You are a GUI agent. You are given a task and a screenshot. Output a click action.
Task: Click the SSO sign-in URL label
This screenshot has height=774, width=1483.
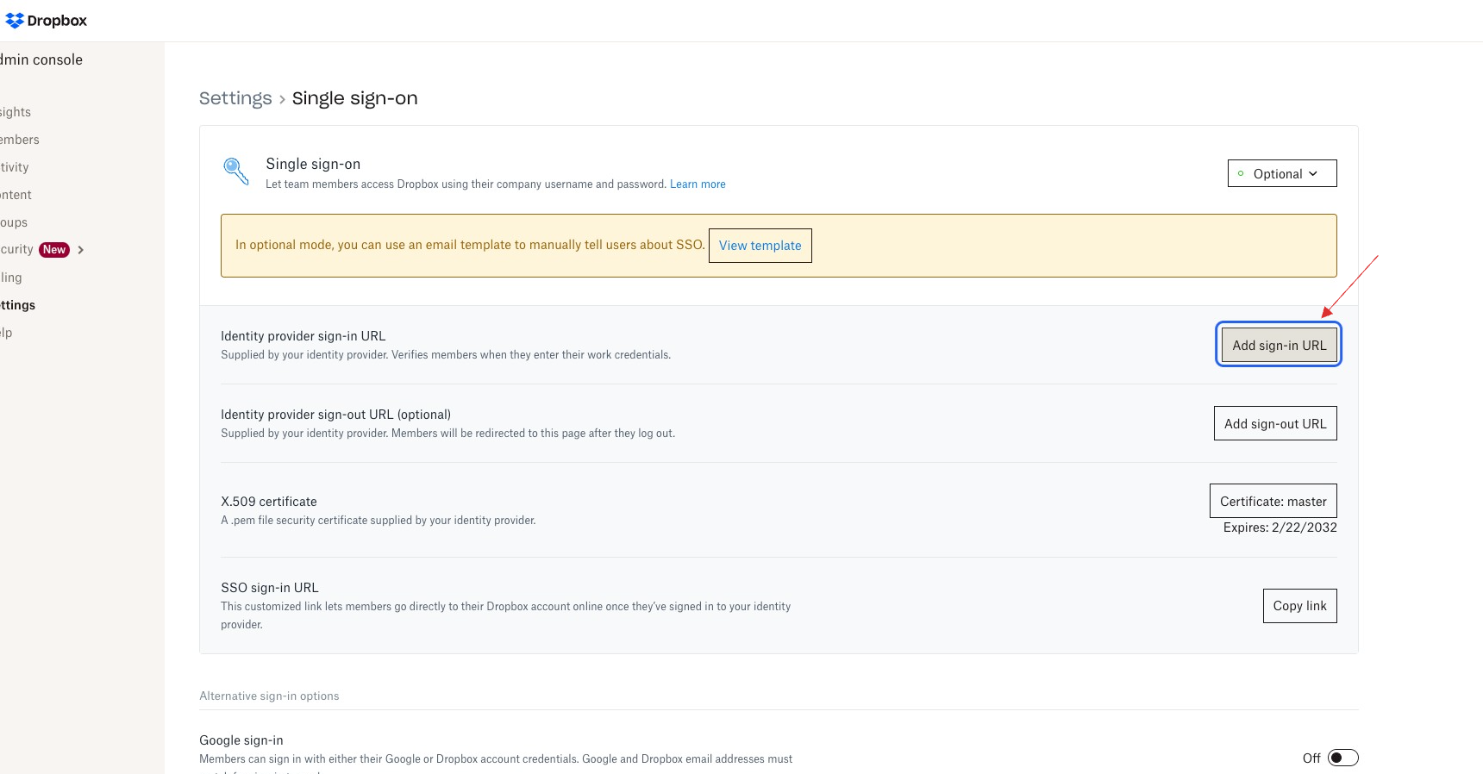[270, 588]
